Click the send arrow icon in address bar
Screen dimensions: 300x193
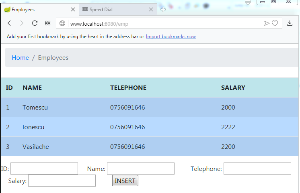click(266, 23)
